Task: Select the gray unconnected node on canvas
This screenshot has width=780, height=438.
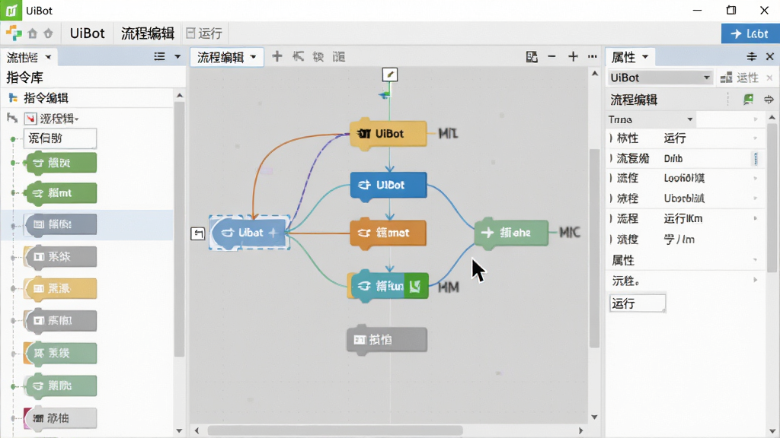Action: pyautogui.click(x=386, y=340)
